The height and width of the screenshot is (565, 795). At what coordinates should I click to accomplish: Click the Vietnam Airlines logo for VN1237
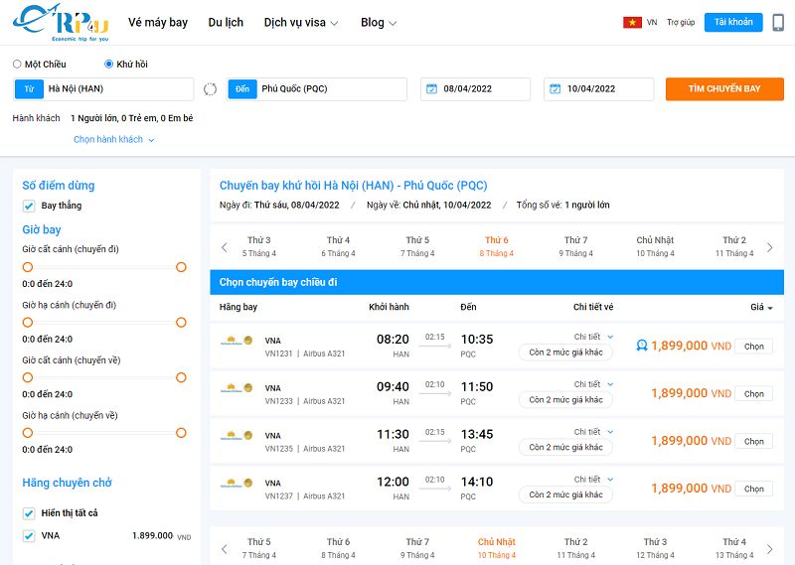[237, 484]
